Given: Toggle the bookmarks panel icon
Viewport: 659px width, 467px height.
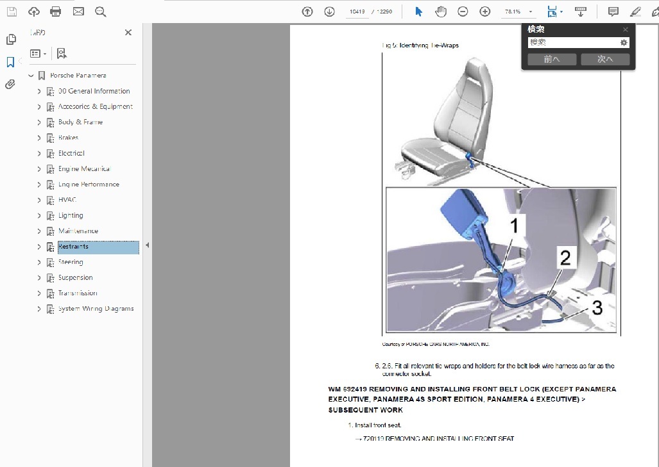Looking at the screenshot, I should pos(10,62).
